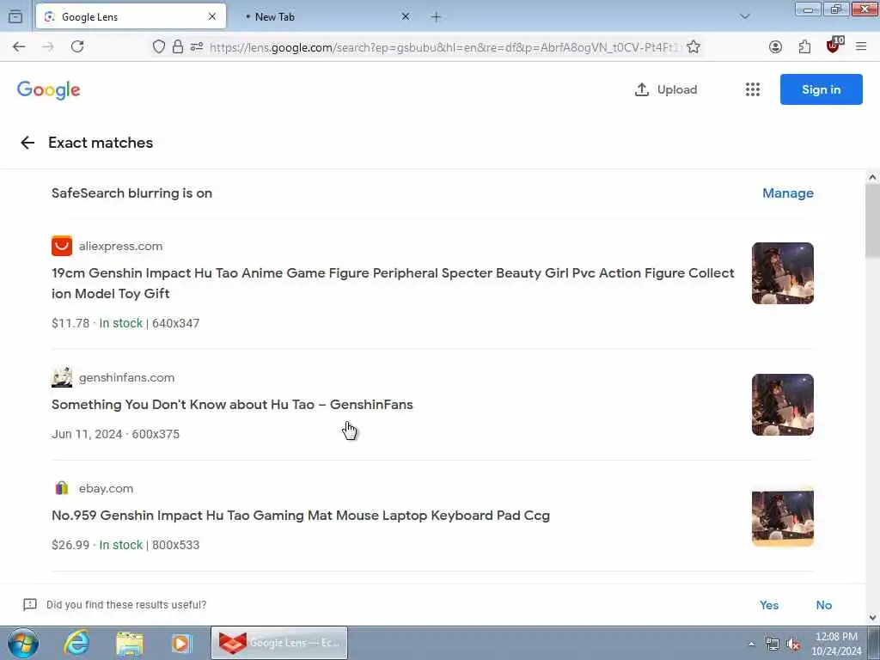Open site permissions icon in address bar

pos(197,46)
